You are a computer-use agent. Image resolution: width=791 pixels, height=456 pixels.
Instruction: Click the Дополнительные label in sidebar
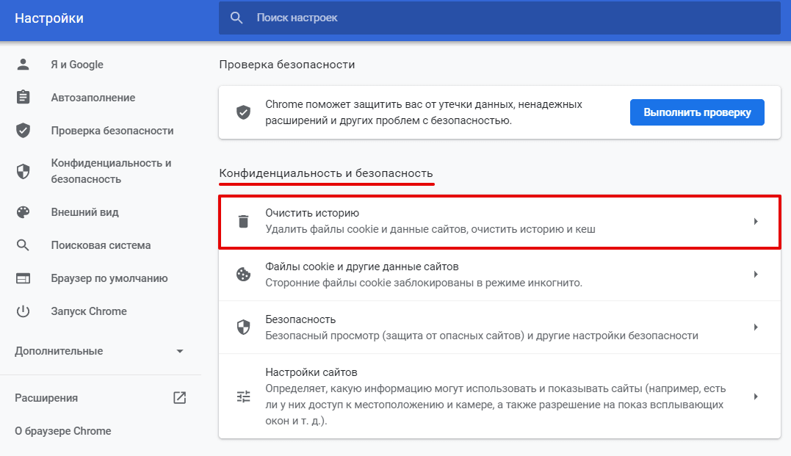(59, 351)
